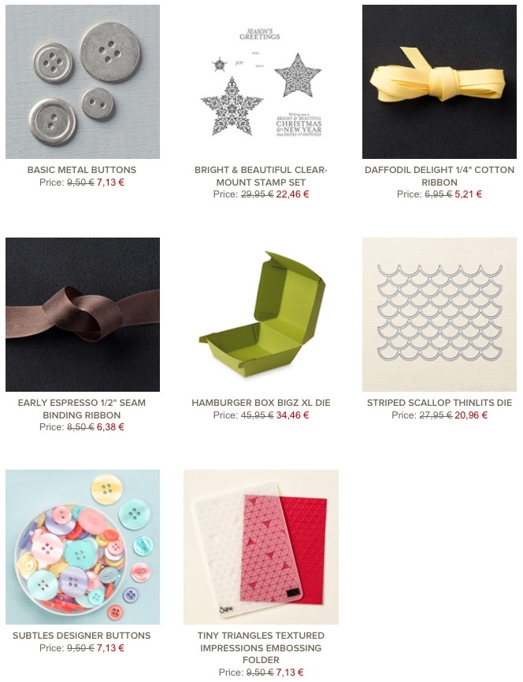Follow the Daffodil Delight 1/4" Cotton Ribbon link
This screenshot has width=523, height=682.
[440, 176]
